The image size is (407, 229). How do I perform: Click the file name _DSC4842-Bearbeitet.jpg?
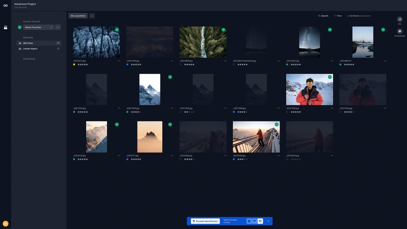click(x=245, y=61)
